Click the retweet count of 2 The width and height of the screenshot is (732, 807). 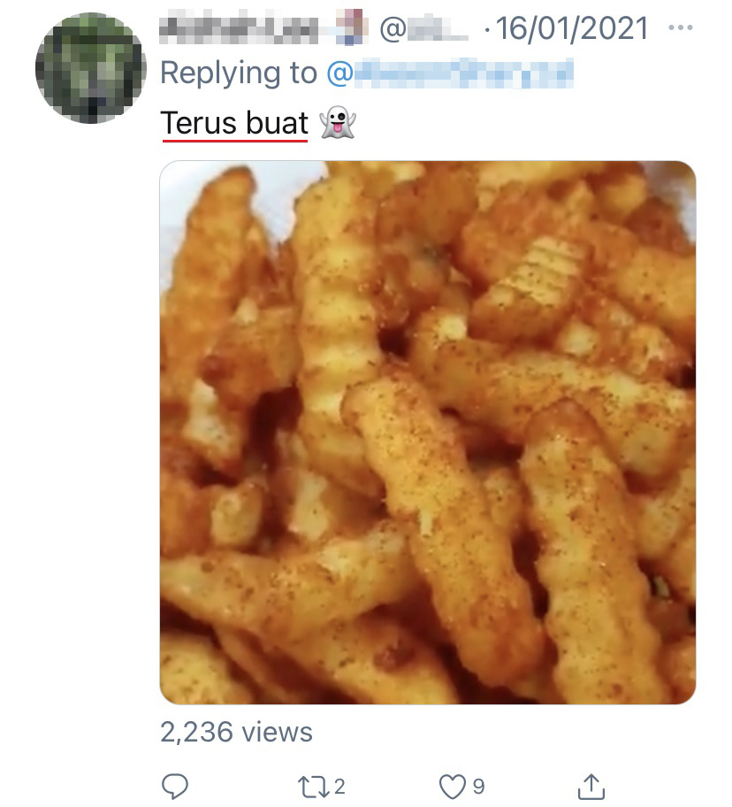point(340,786)
